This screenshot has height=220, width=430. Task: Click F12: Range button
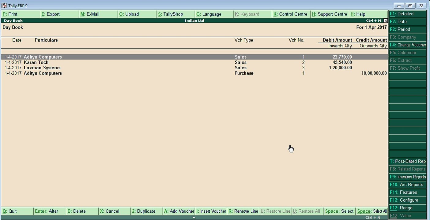click(407, 208)
